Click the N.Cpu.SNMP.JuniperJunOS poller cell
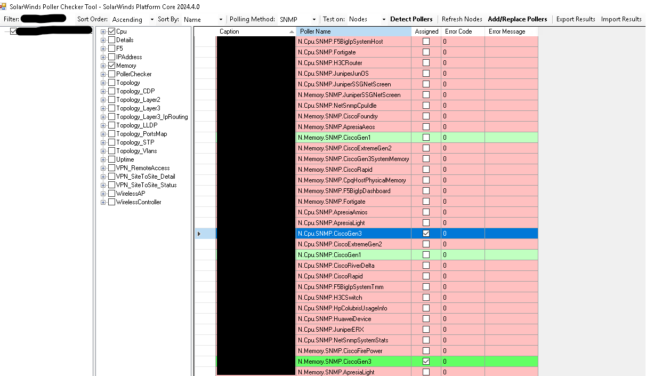This screenshot has width=646, height=376. point(353,74)
